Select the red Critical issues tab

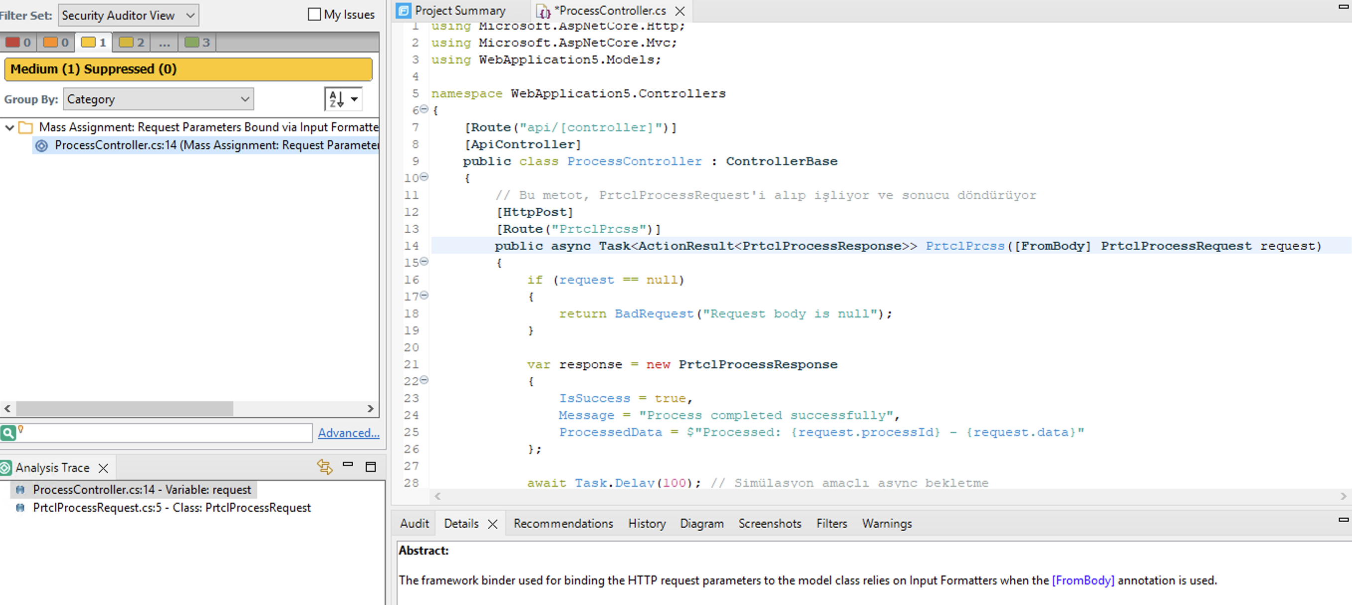coord(18,42)
